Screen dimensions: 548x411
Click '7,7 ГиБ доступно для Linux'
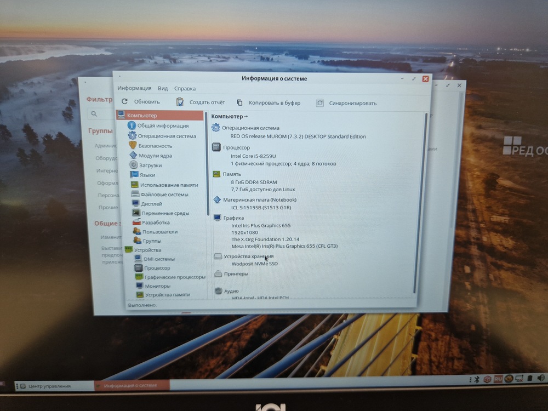(x=263, y=190)
